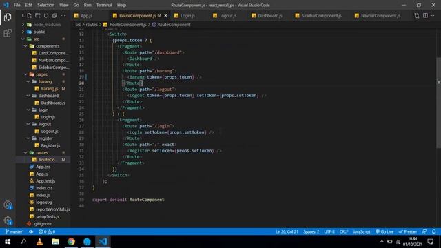441x248 pixels.
Task: Open Windows search on taskbar
Action: click(x=23, y=242)
